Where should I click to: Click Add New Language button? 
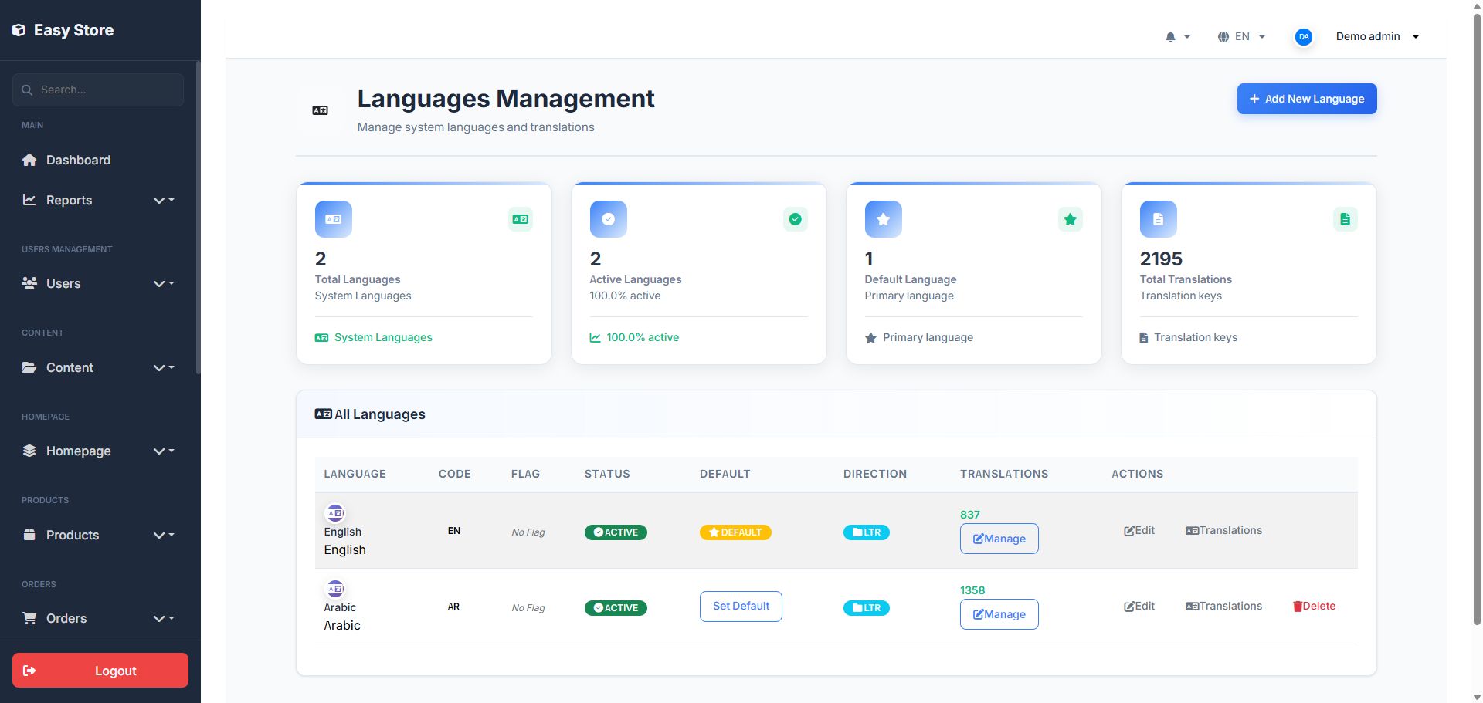pos(1306,99)
